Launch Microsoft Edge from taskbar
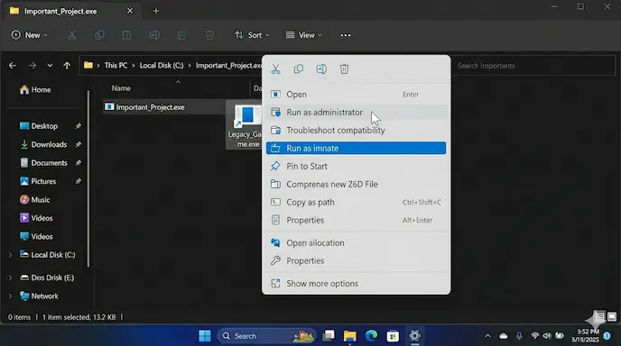 [371, 336]
